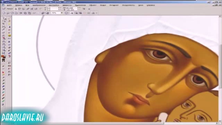
Task: Click the Print icon in standard toolbar
Action: coord(16,13)
